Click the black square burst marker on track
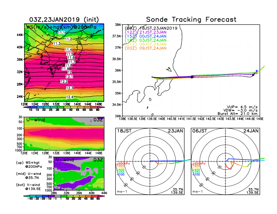277x214 pixels. tap(192, 77)
